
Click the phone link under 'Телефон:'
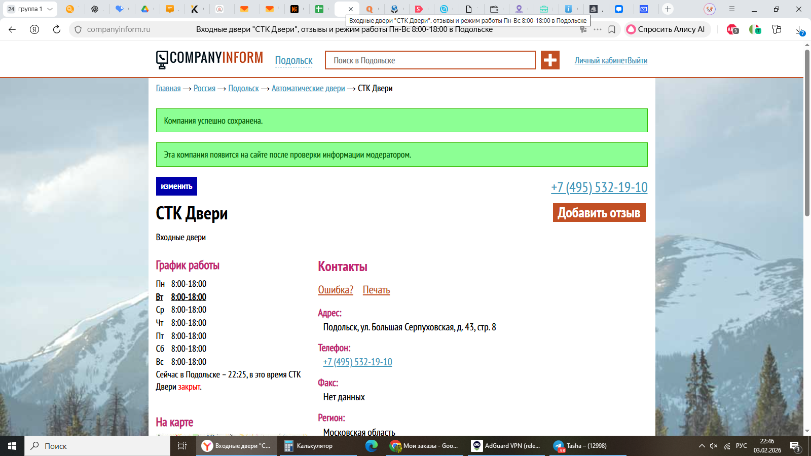pyautogui.click(x=357, y=362)
